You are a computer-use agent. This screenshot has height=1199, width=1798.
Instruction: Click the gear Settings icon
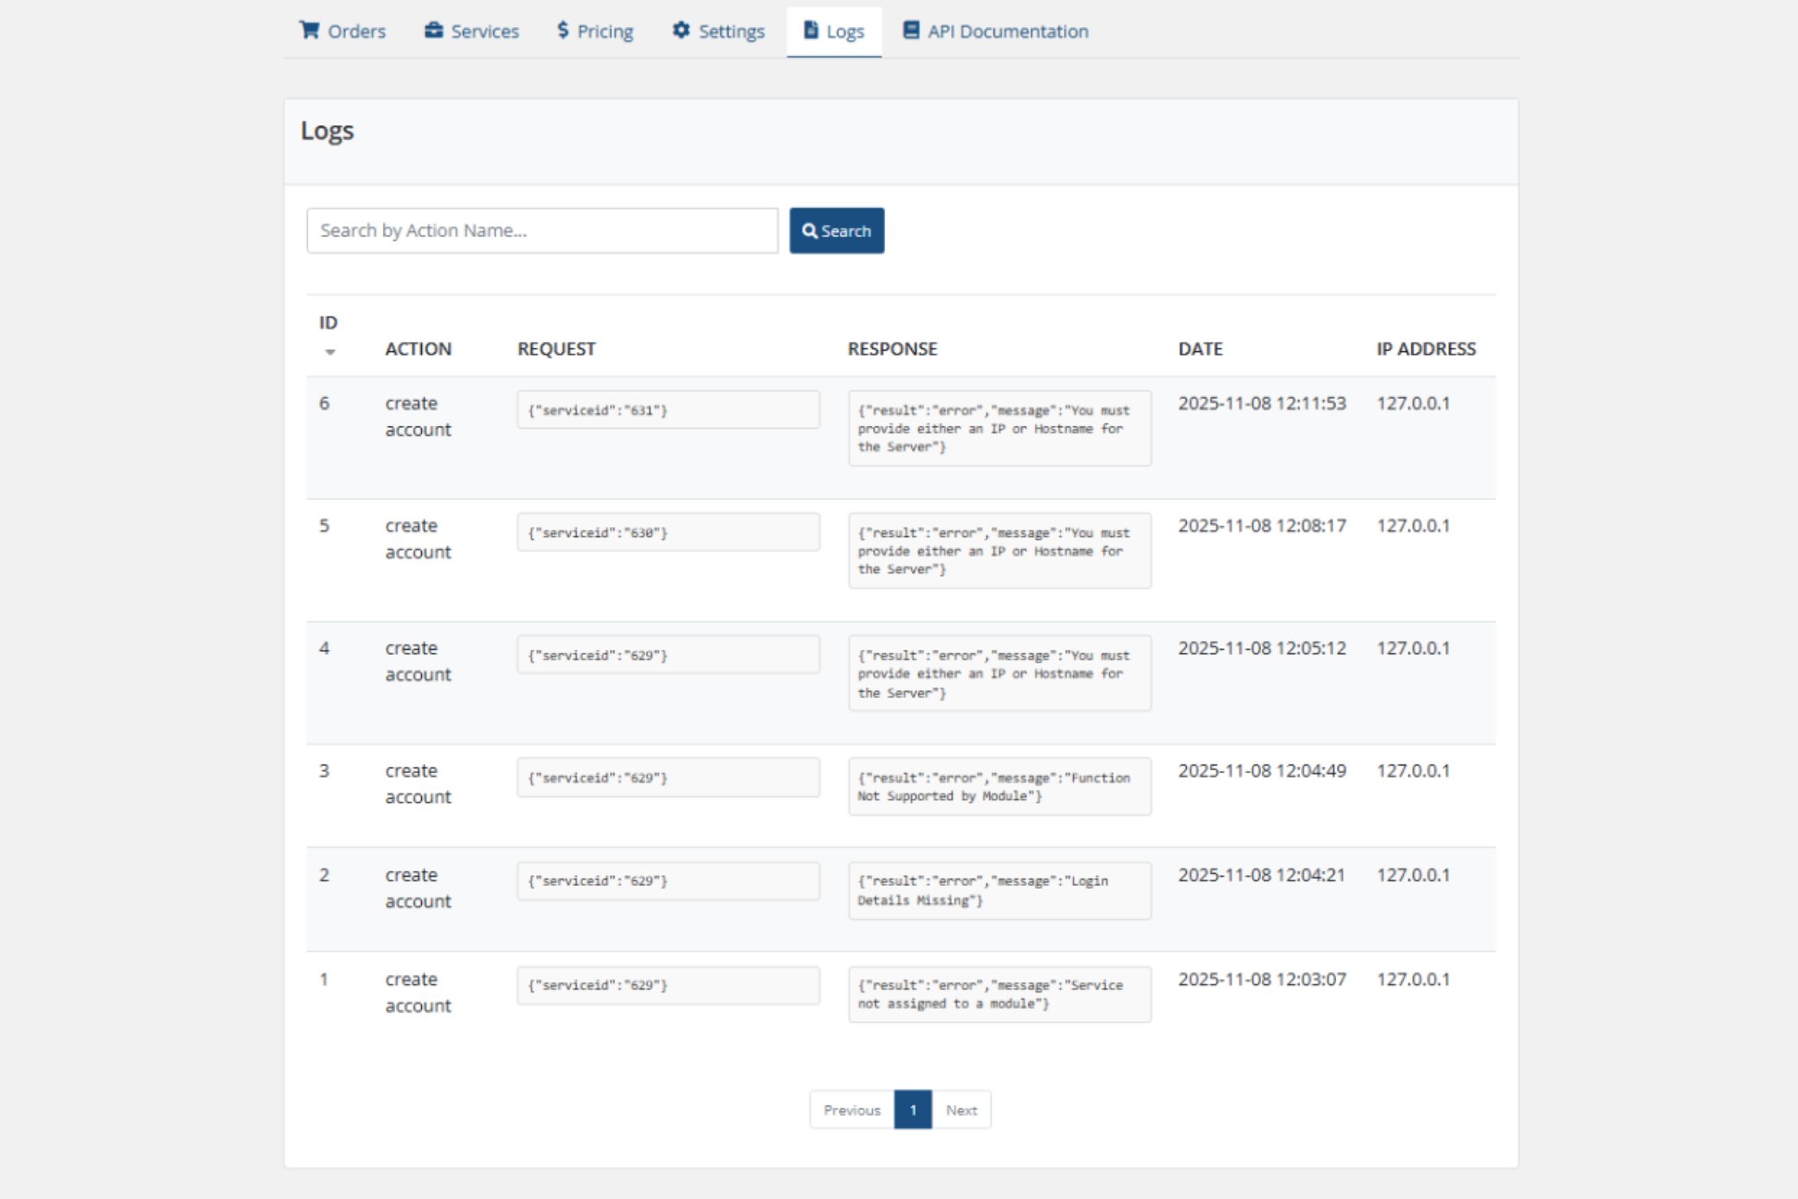coord(680,30)
